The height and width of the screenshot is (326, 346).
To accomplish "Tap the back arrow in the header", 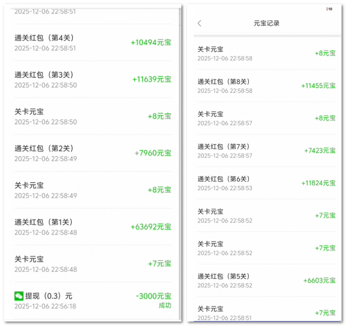I will point(199,23).
